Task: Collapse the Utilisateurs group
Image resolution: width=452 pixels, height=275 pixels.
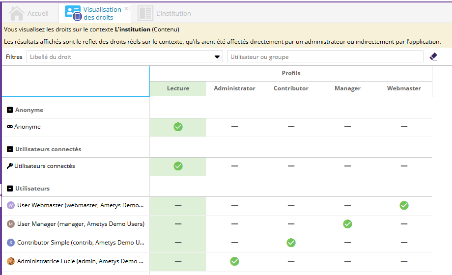Action: tap(10, 189)
